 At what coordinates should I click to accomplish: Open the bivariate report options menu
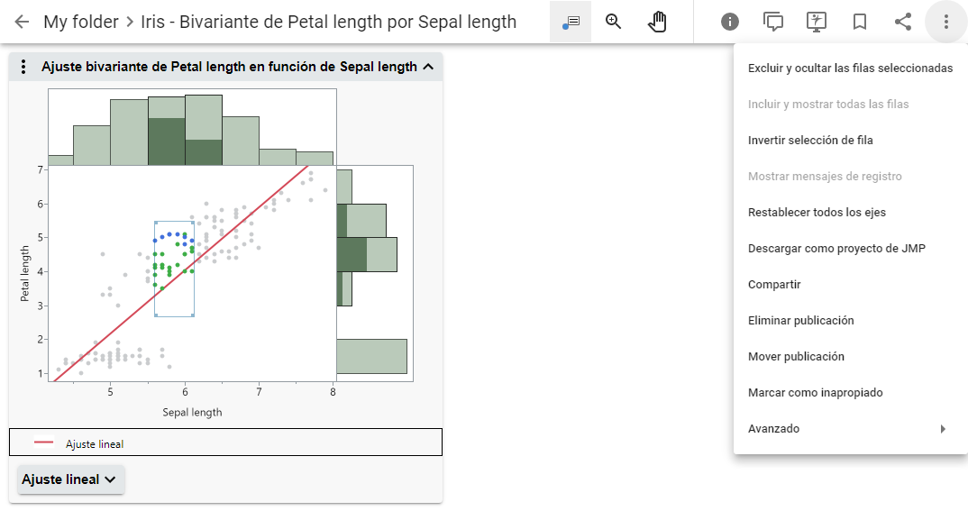(x=24, y=67)
